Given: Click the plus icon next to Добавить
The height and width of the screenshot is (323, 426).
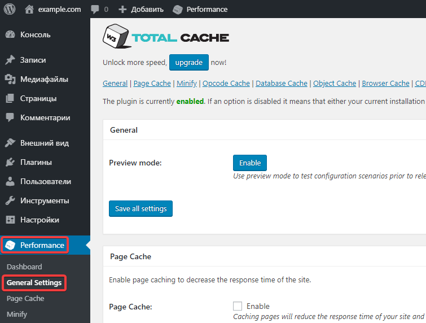Looking at the screenshot, I should point(122,9).
